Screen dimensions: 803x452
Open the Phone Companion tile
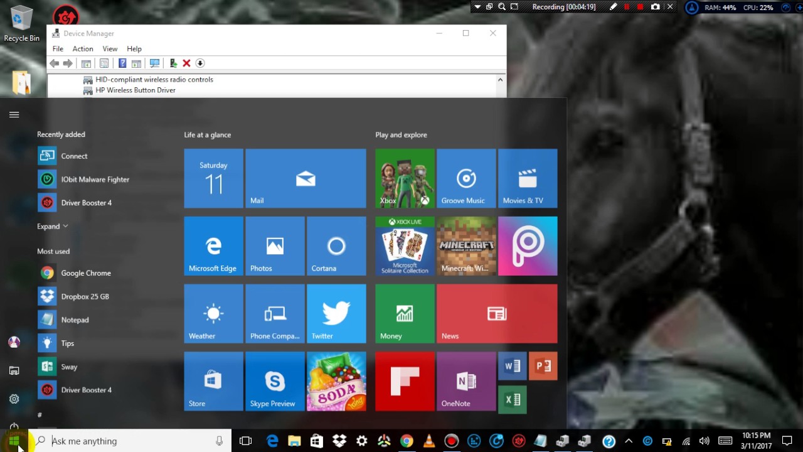[275, 314]
